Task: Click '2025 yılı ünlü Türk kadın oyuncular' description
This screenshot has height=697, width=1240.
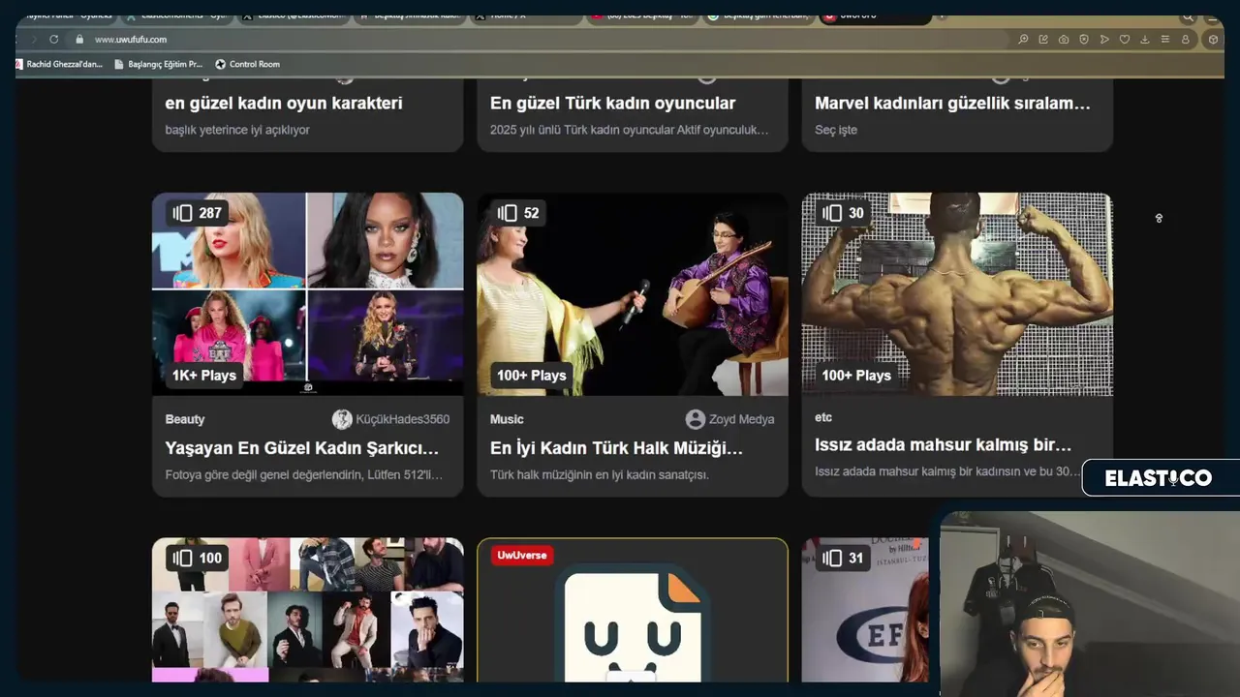Action: tap(630, 130)
